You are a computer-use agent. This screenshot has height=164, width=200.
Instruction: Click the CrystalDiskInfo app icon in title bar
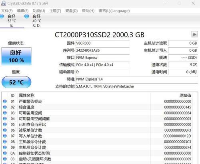pyautogui.click(x=4, y=3)
